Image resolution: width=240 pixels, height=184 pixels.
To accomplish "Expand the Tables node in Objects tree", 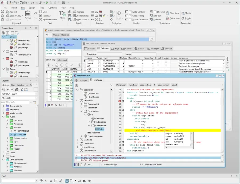I will 3,152.
